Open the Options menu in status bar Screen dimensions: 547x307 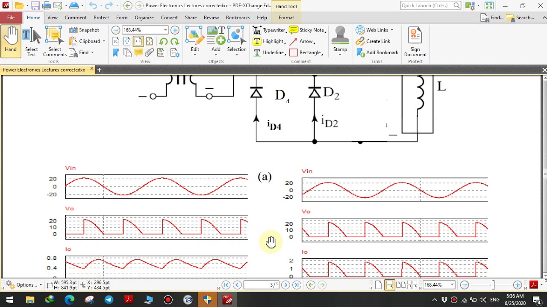(x=23, y=285)
